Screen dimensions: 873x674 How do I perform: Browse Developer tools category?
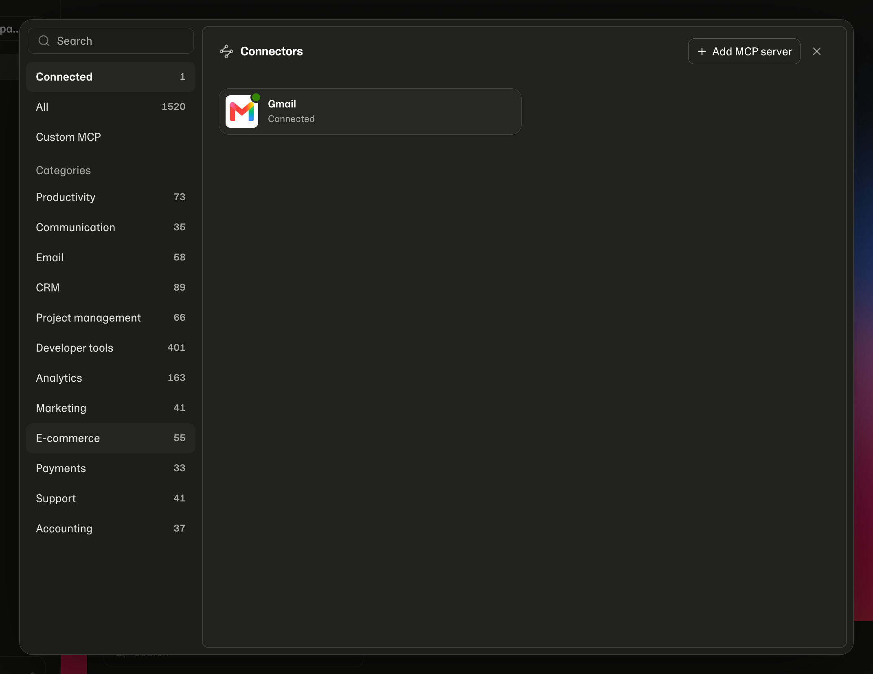coord(111,348)
